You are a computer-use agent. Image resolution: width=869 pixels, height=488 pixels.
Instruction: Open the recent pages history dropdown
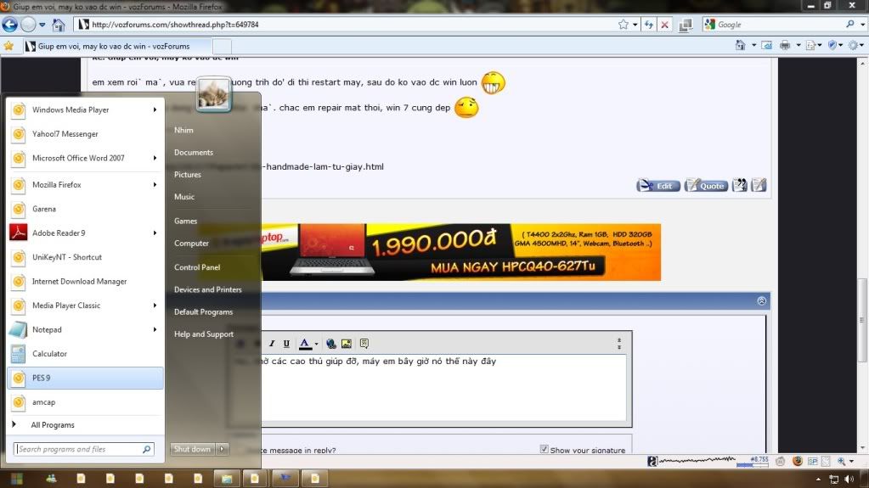[42, 25]
